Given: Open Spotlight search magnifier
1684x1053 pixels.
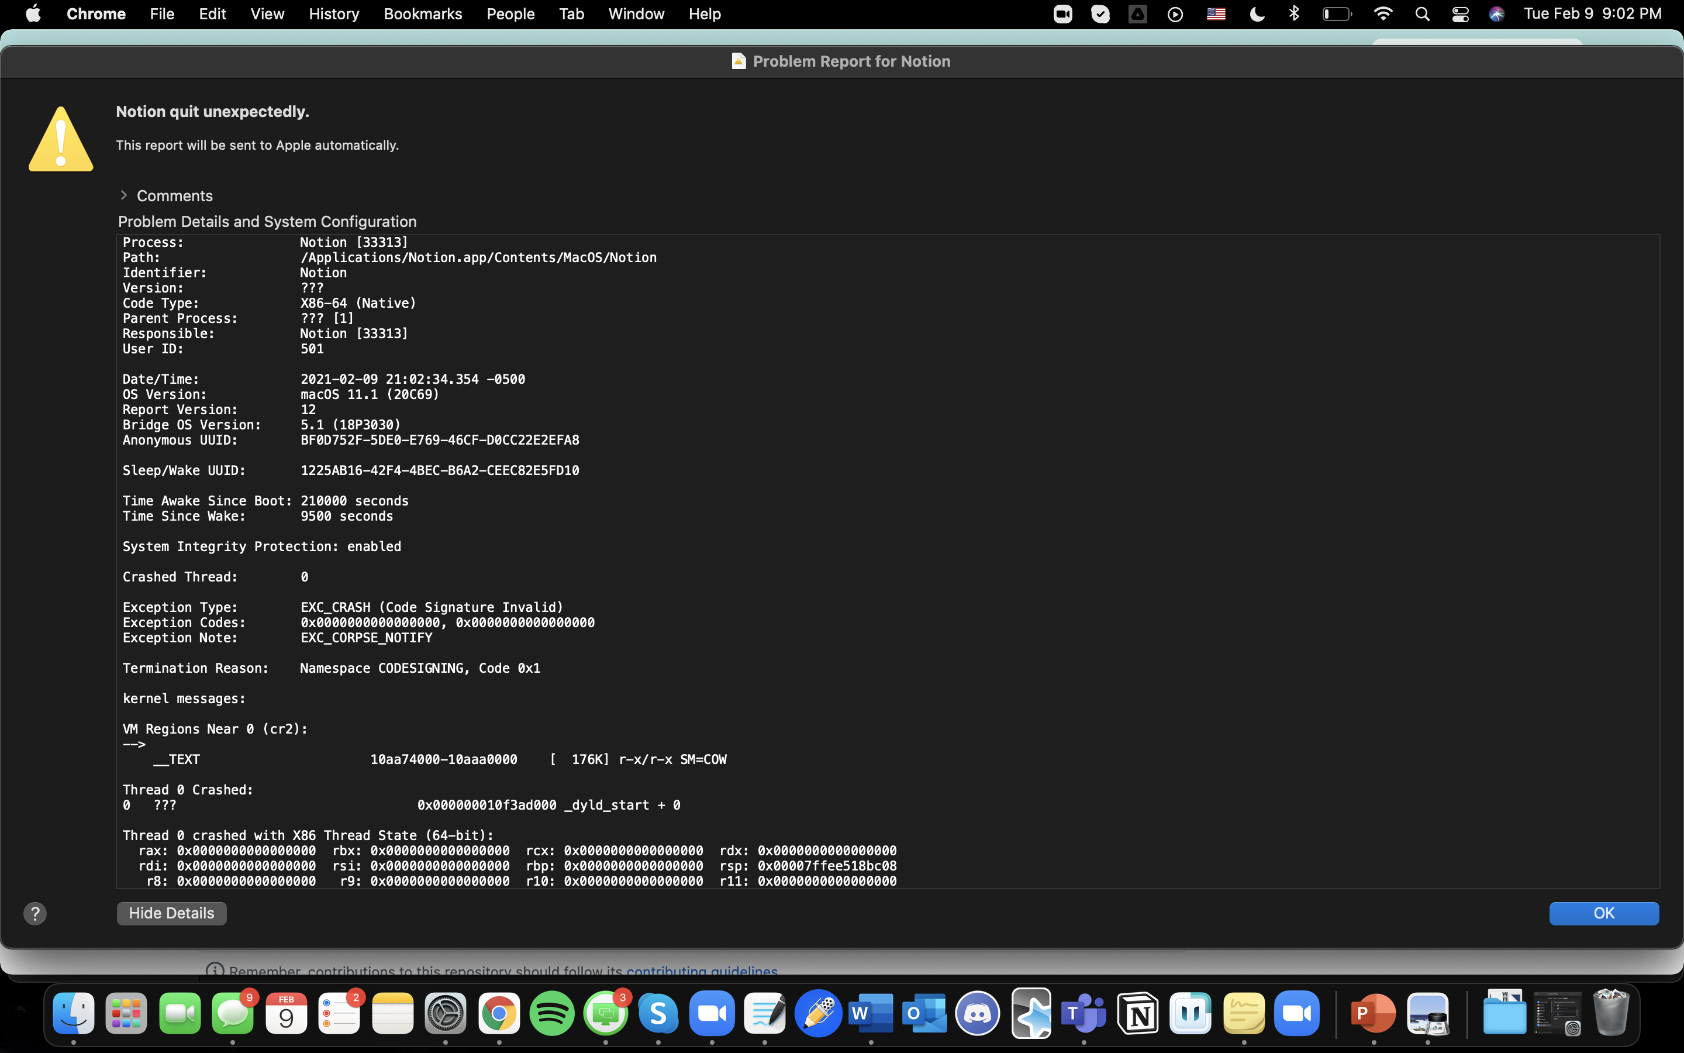Looking at the screenshot, I should pyautogui.click(x=1423, y=14).
